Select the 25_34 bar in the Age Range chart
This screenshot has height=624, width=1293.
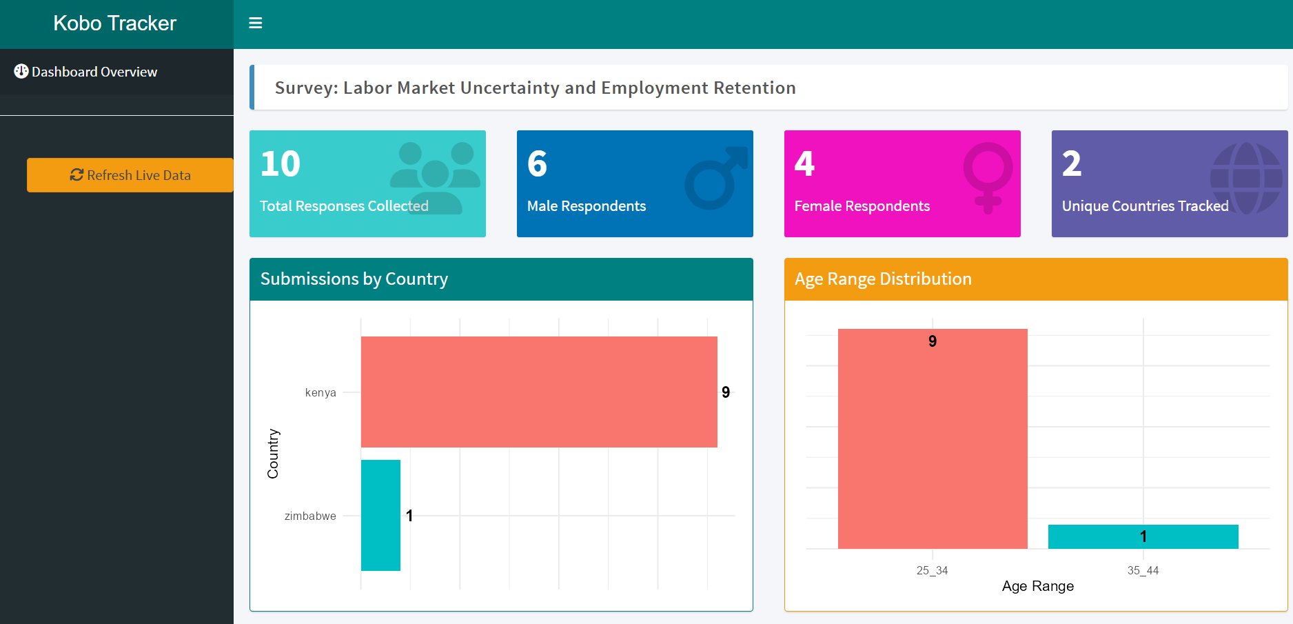(x=933, y=439)
